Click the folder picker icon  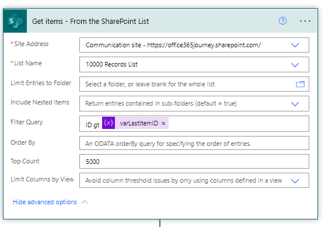tap(300, 84)
